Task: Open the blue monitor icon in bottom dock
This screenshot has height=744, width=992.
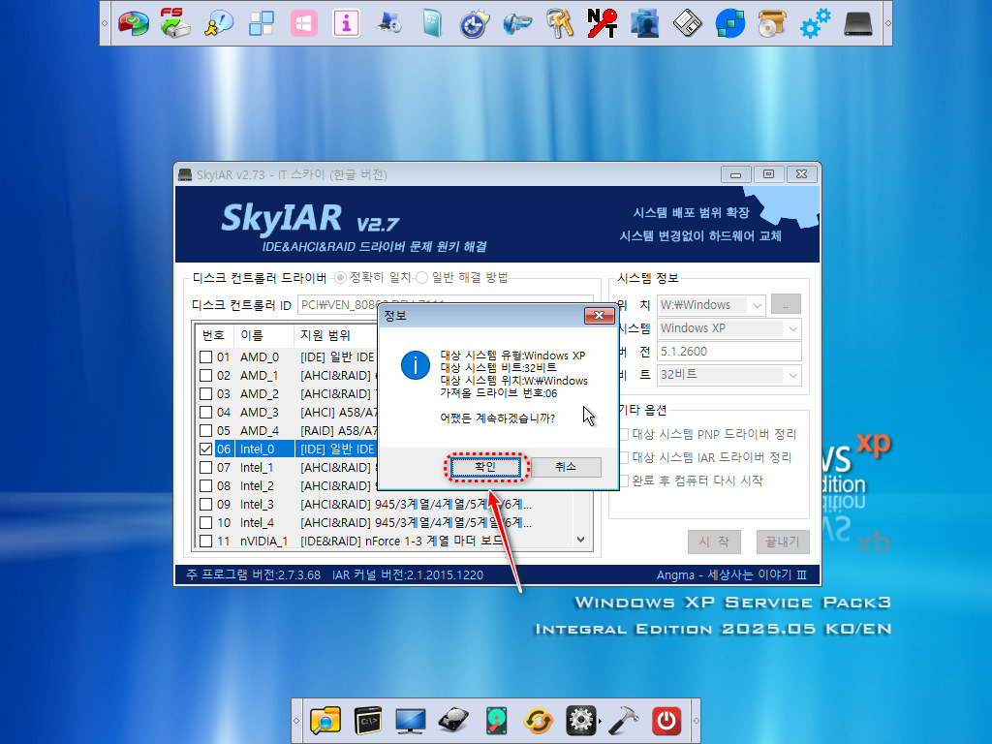Action: [410, 721]
